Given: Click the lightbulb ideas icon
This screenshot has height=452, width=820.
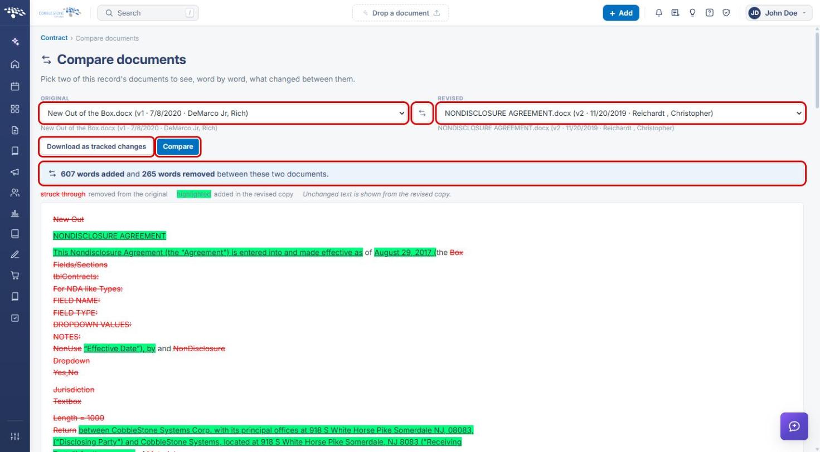Looking at the screenshot, I should (692, 13).
